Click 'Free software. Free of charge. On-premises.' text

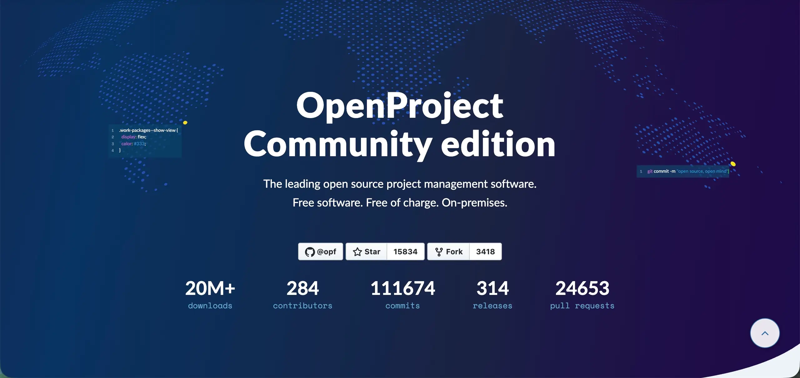coord(400,203)
